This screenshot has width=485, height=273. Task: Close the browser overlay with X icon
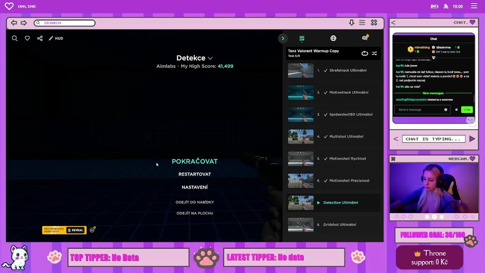coord(374,23)
